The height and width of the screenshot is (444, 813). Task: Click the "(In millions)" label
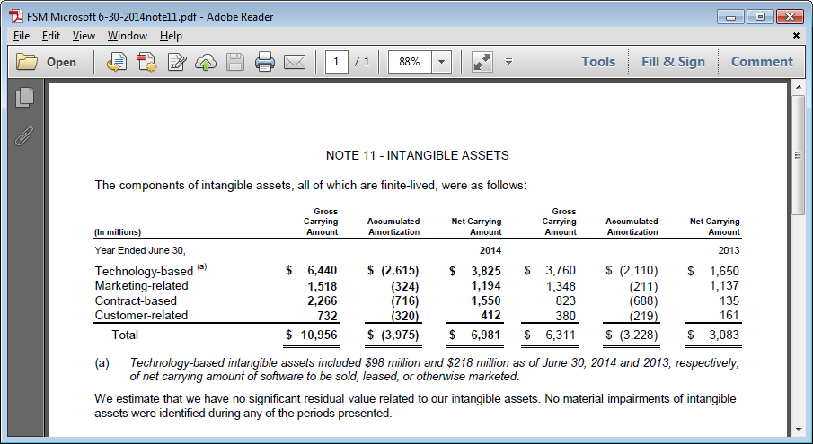pyautogui.click(x=118, y=231)
